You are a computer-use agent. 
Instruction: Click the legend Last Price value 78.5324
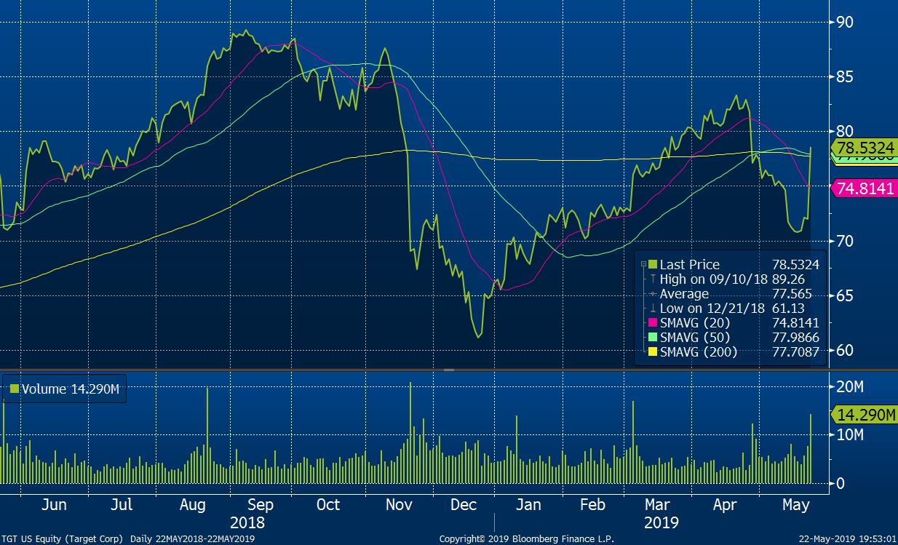click(x=795, y=265)
